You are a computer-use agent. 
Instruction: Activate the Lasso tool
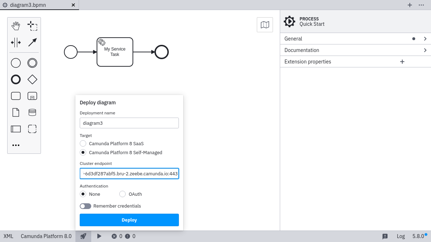point(32,25)
